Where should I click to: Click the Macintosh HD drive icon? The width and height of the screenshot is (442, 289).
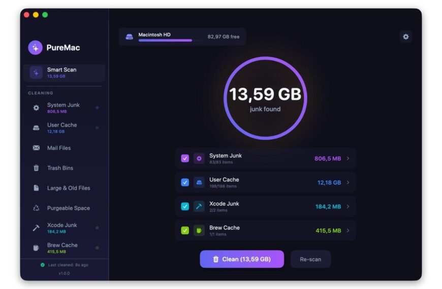[129, 37]
